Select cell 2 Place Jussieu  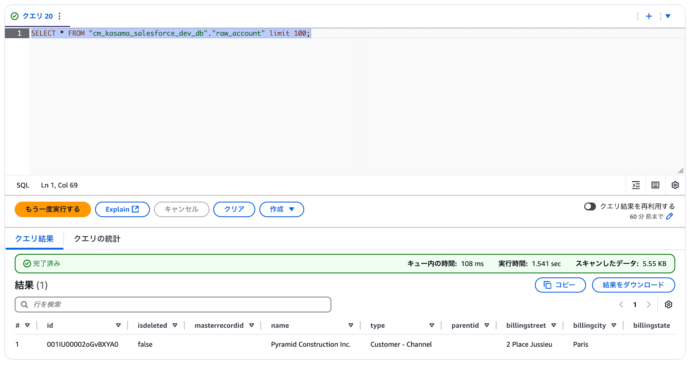[x=529, y=344]
